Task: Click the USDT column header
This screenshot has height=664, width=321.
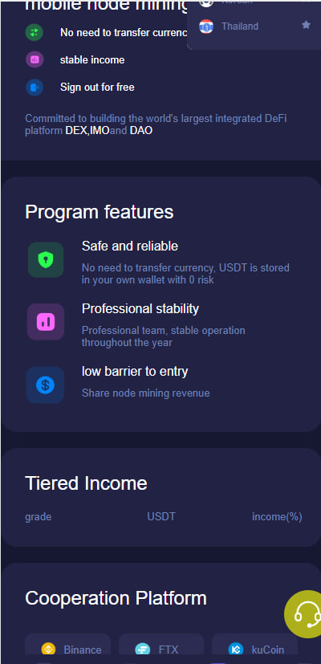Action: [161, 516]
